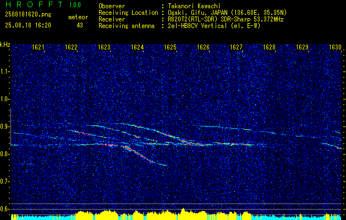Viewport: 346px width, 220px height.
Task: Click time axis label 1624
Action: coord(138,47)
